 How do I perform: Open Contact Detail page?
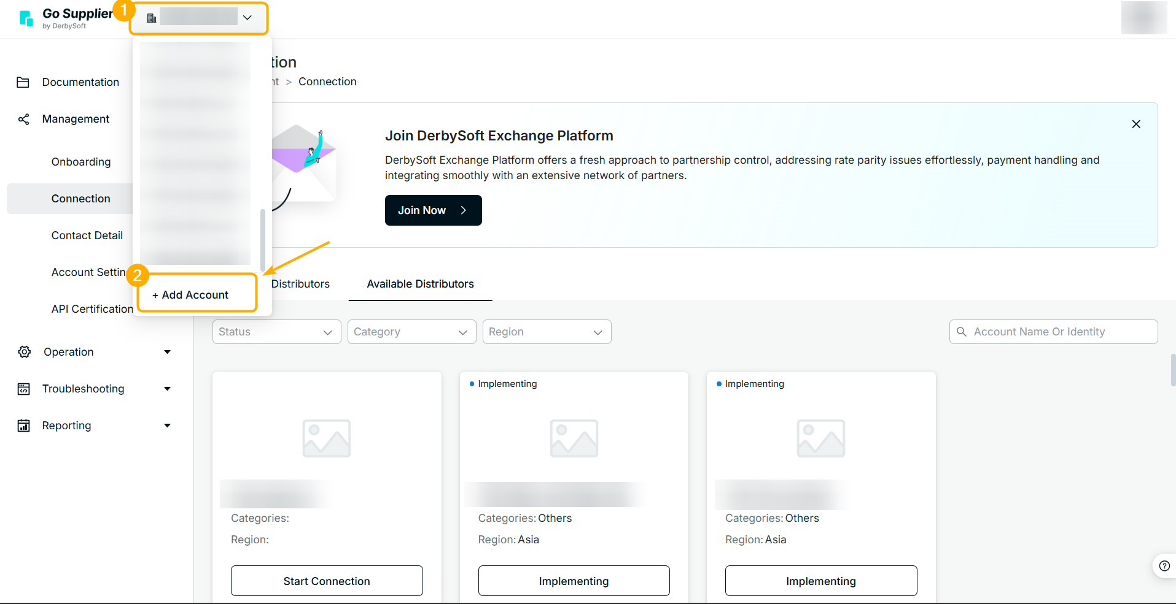coord(87,235)
